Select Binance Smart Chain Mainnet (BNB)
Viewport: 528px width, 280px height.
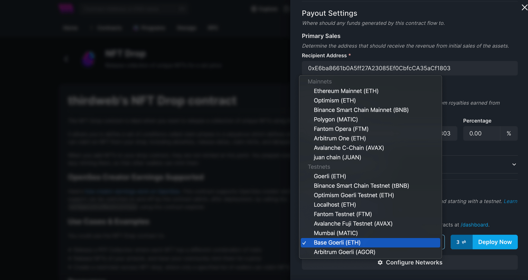[x=361, y=110]
